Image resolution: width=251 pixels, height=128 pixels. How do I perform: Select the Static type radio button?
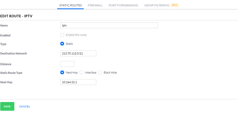click(x=62, y=44)
